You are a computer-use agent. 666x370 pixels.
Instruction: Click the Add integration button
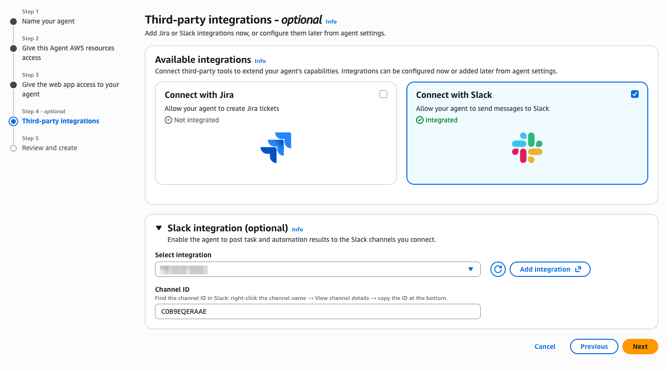[550, 269]
